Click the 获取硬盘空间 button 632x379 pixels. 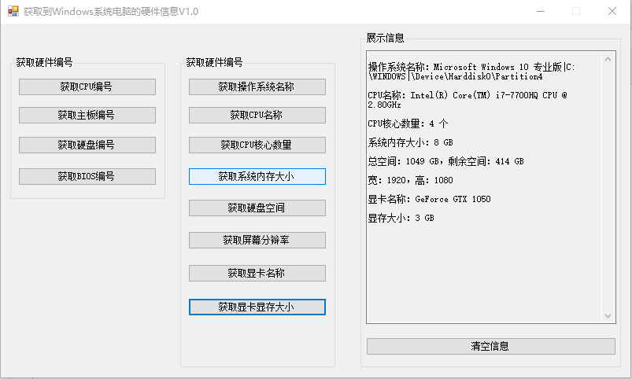[257, 208]
